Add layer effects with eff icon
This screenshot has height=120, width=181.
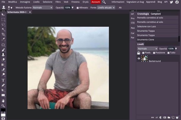157,117
